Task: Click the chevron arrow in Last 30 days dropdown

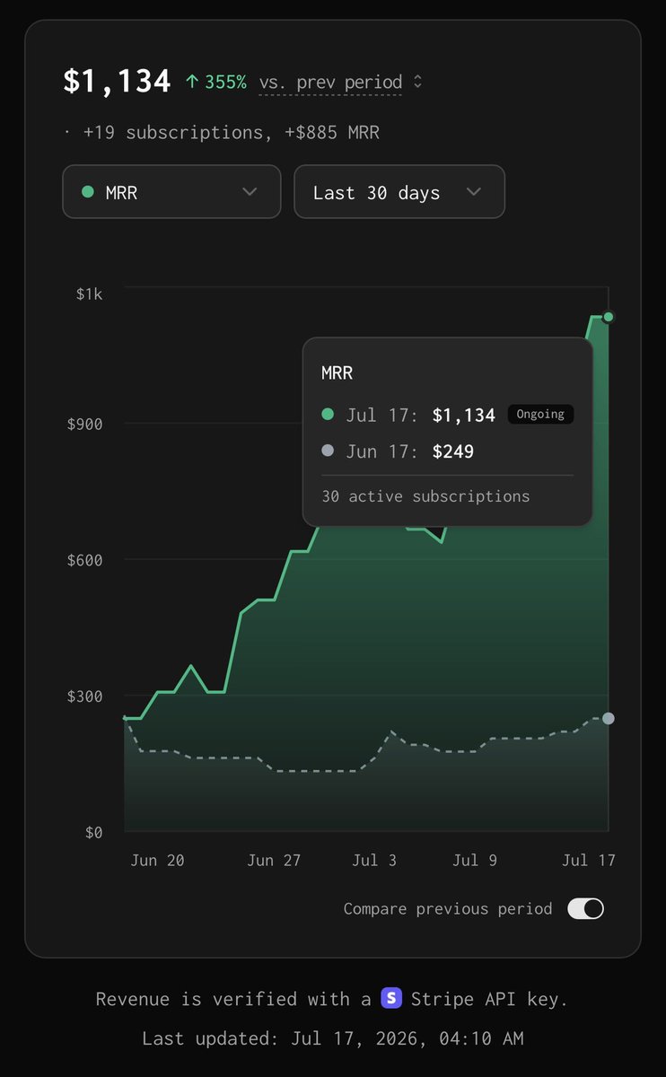Action: [474, 191]
